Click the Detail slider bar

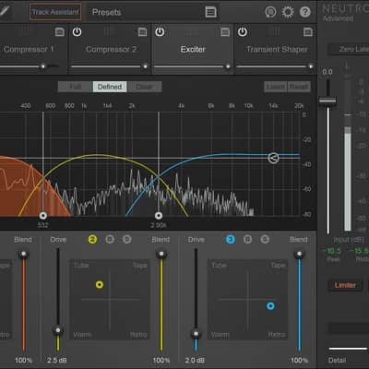click(x=348, y=349)
